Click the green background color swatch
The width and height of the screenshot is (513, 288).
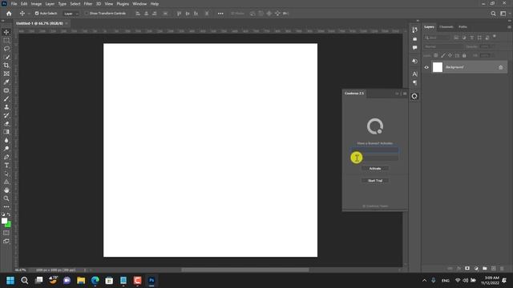pyautogui.click(x=9, y=226)
